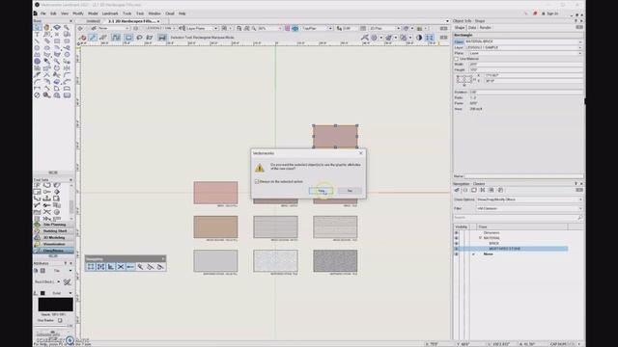
Task: Collapse the MATERIAL class group
Action: (481, 238)
